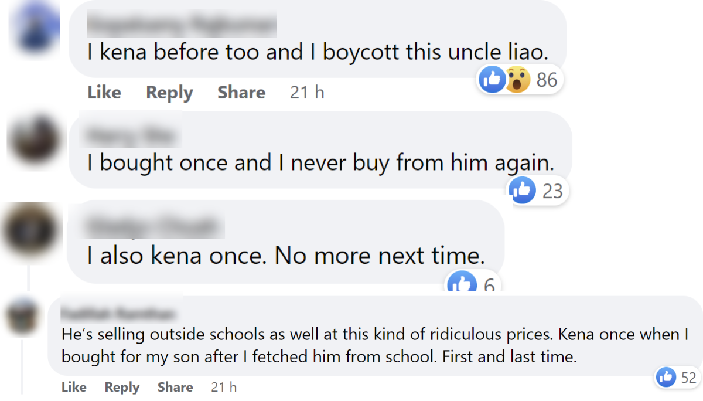Share the "First and last time" comment
The height and width of the screenshot is (401, 703).
175,387
